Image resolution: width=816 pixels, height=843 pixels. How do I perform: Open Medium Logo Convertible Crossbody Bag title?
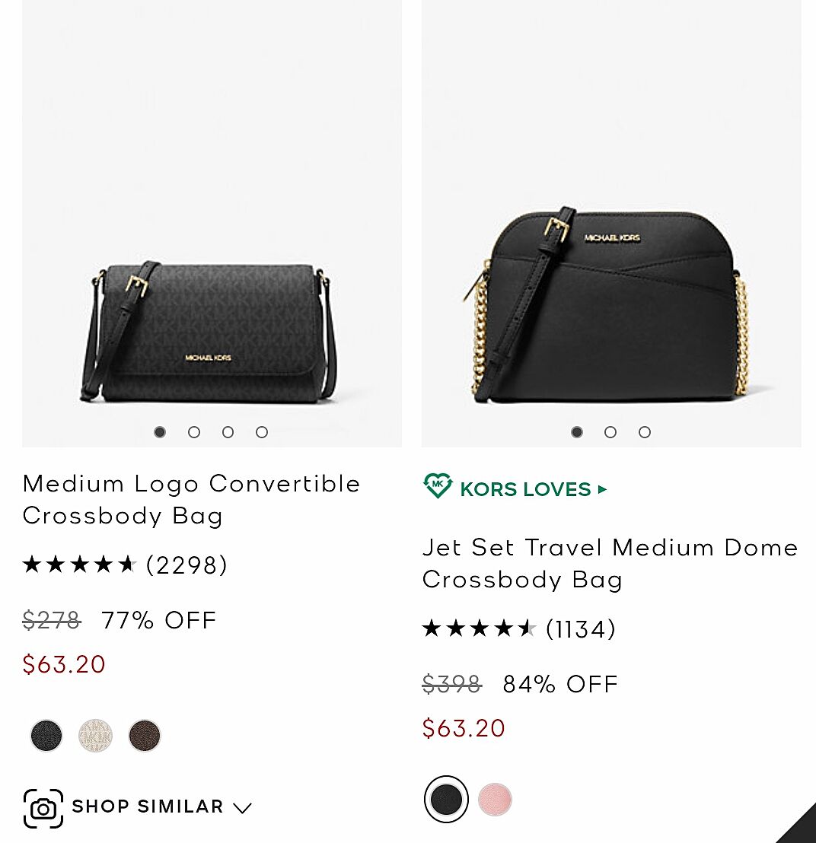pyautogui.click(x=191, y=499)
